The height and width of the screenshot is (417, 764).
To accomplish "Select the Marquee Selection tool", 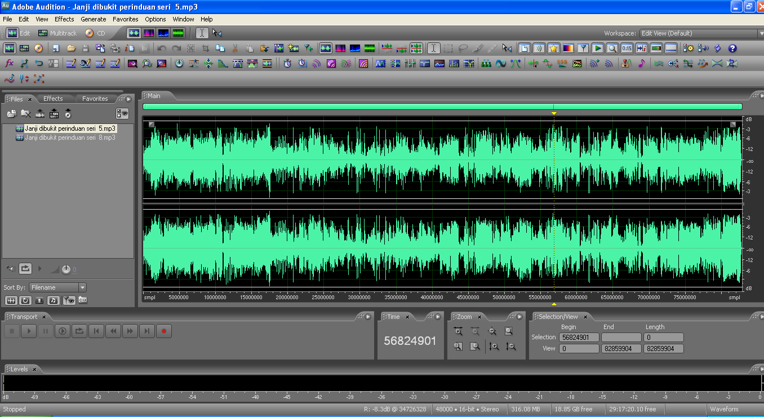I will coord(448,48).
